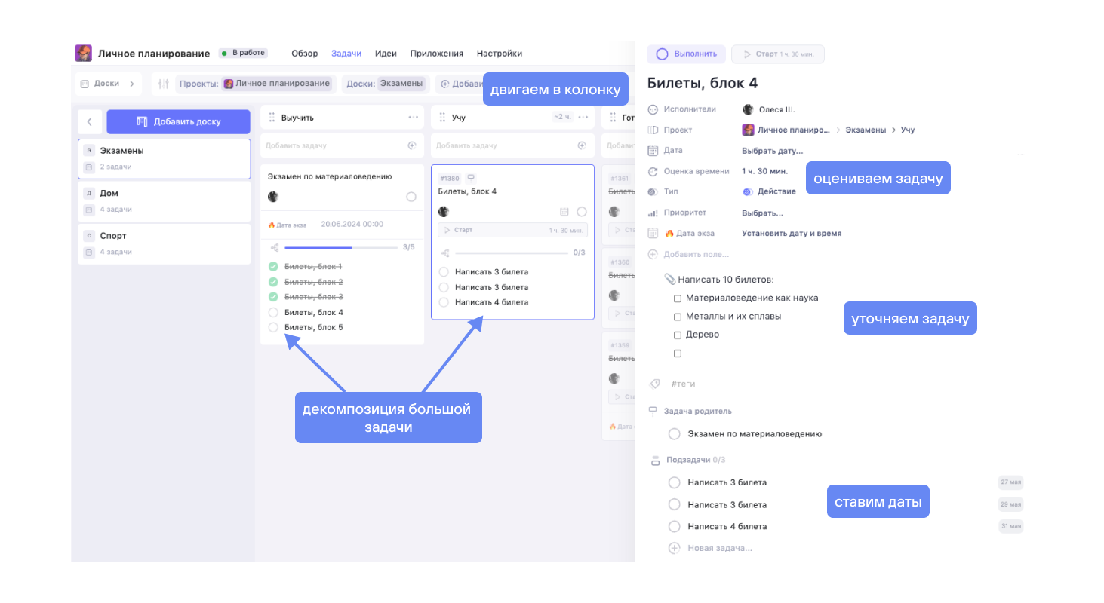The width and height of the screenshot is (1104, 603).
Task: Click the Добавить доску button
Action: point(178,121)
